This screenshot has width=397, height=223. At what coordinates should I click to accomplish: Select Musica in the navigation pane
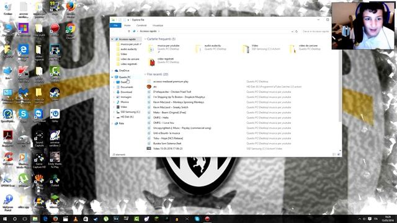125,102
